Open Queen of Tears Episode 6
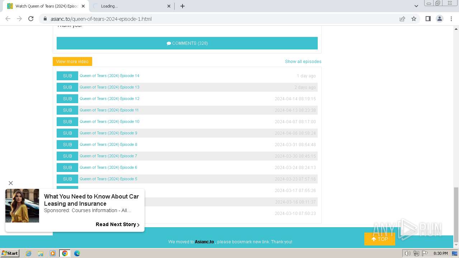Image resolution: width=459 pixels, height=258 pixels. tap(108, 167)
